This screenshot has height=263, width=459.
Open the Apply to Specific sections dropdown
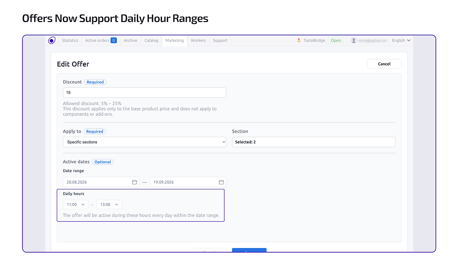[x=145, y=142]
